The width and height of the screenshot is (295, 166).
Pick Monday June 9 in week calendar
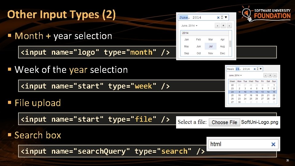239,92
